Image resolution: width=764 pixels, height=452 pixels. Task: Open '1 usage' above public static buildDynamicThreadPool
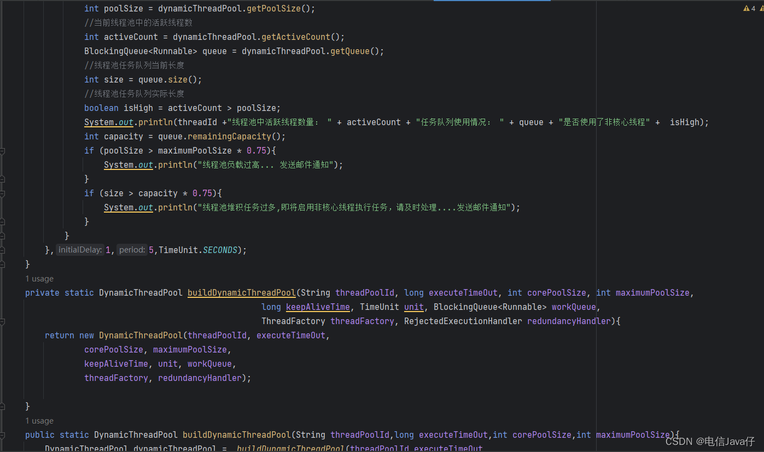[39, 421]
